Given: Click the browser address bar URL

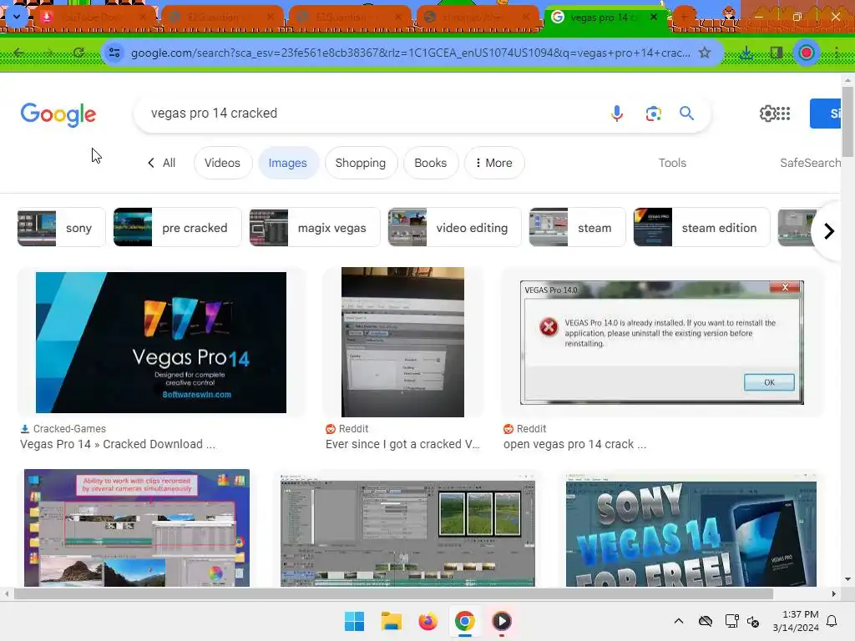Looking at the screenshot, I should [410, 53].
